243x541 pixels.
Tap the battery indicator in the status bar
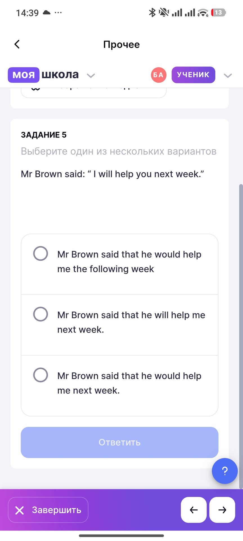tap(219, 12)
